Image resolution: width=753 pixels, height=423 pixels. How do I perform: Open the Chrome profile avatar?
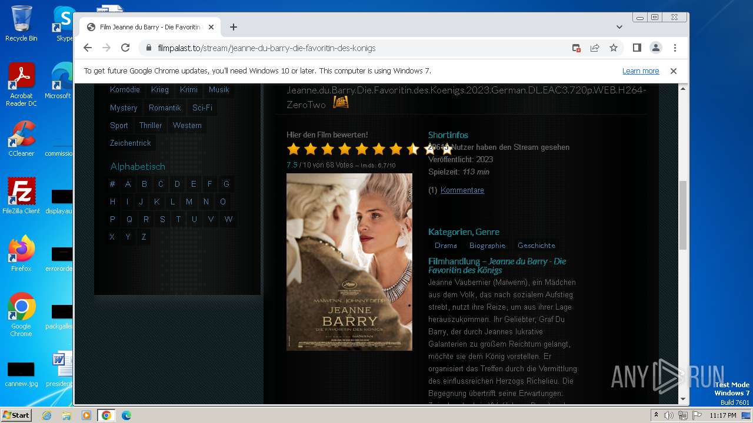pyautogui.click(x=656, y=48)
